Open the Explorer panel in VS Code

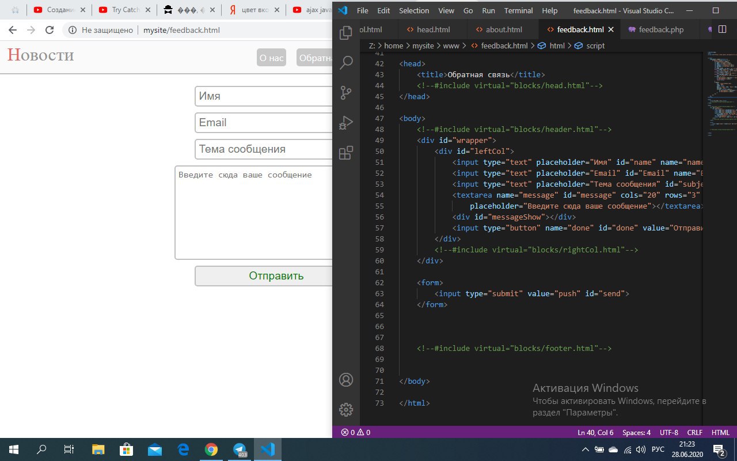click(x=346, y=33)
